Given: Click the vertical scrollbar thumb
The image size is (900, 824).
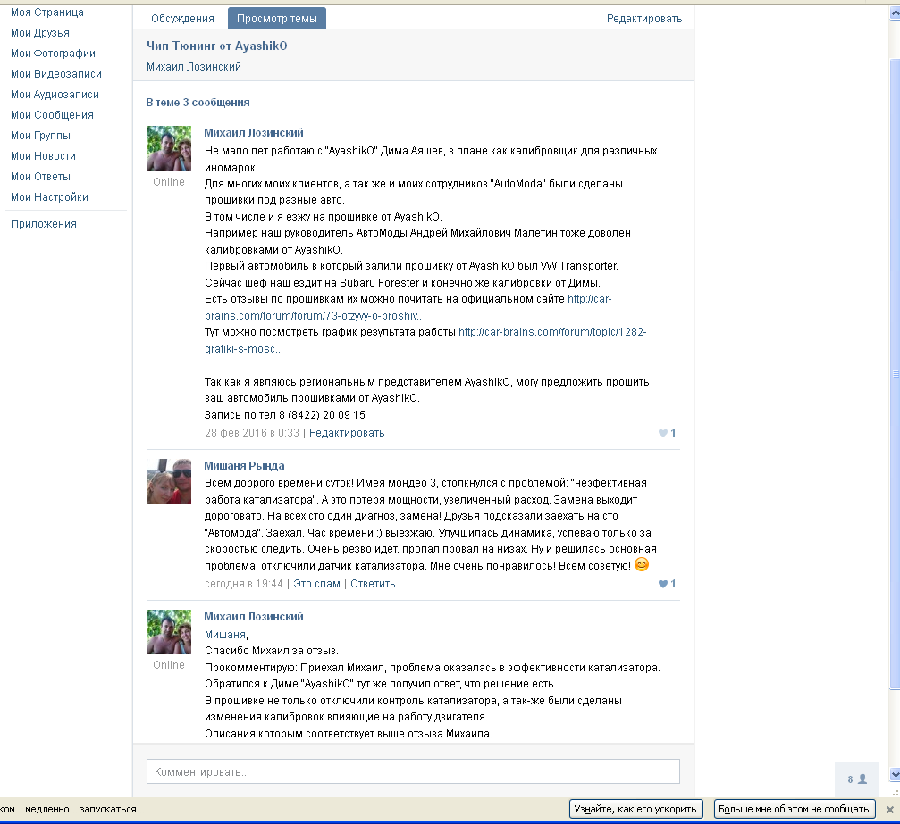Looking at the screenshot, I should click(x=895, y=374).
